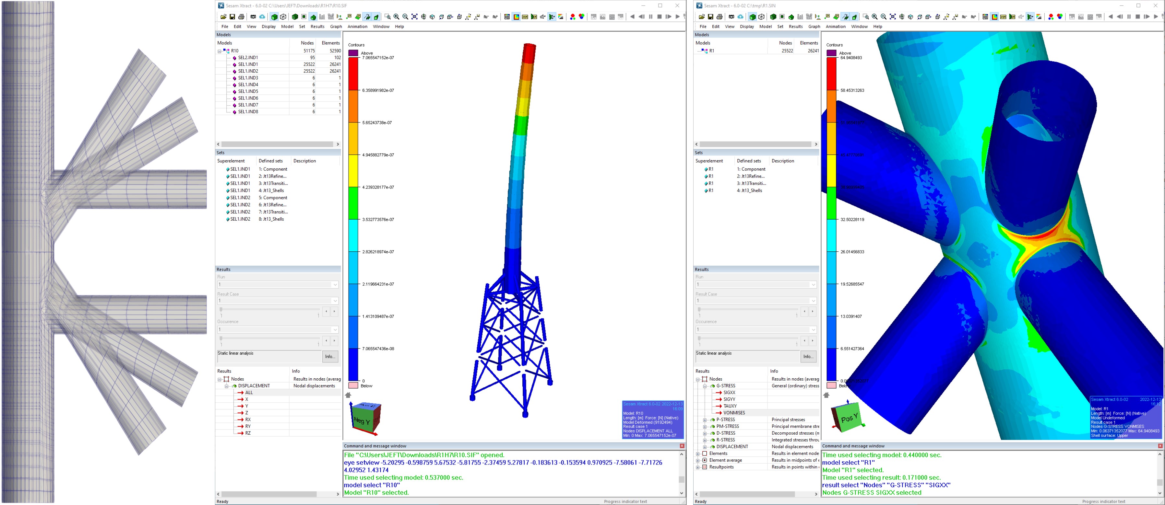Open Model menu in R1 window
Viewport: 1165px width, 505px height.
coord(765,27)
